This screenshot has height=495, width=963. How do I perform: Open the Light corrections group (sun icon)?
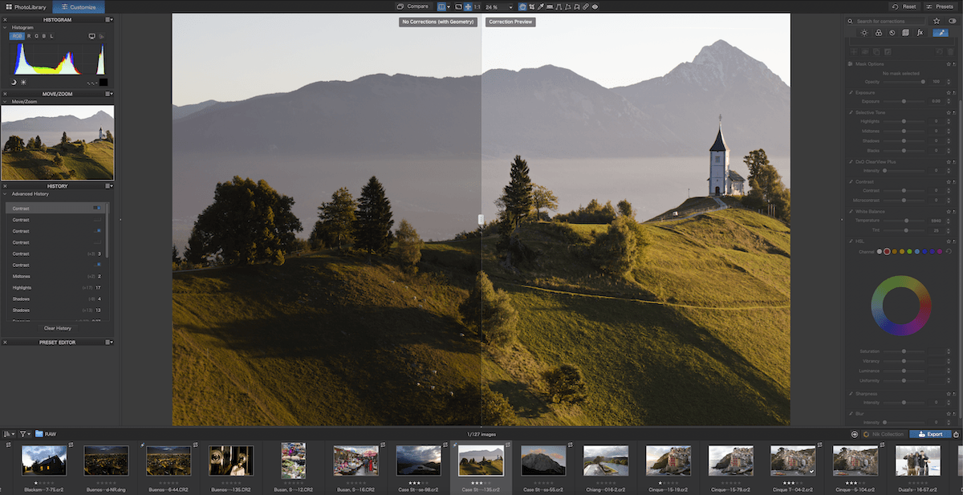coord(864,32)
